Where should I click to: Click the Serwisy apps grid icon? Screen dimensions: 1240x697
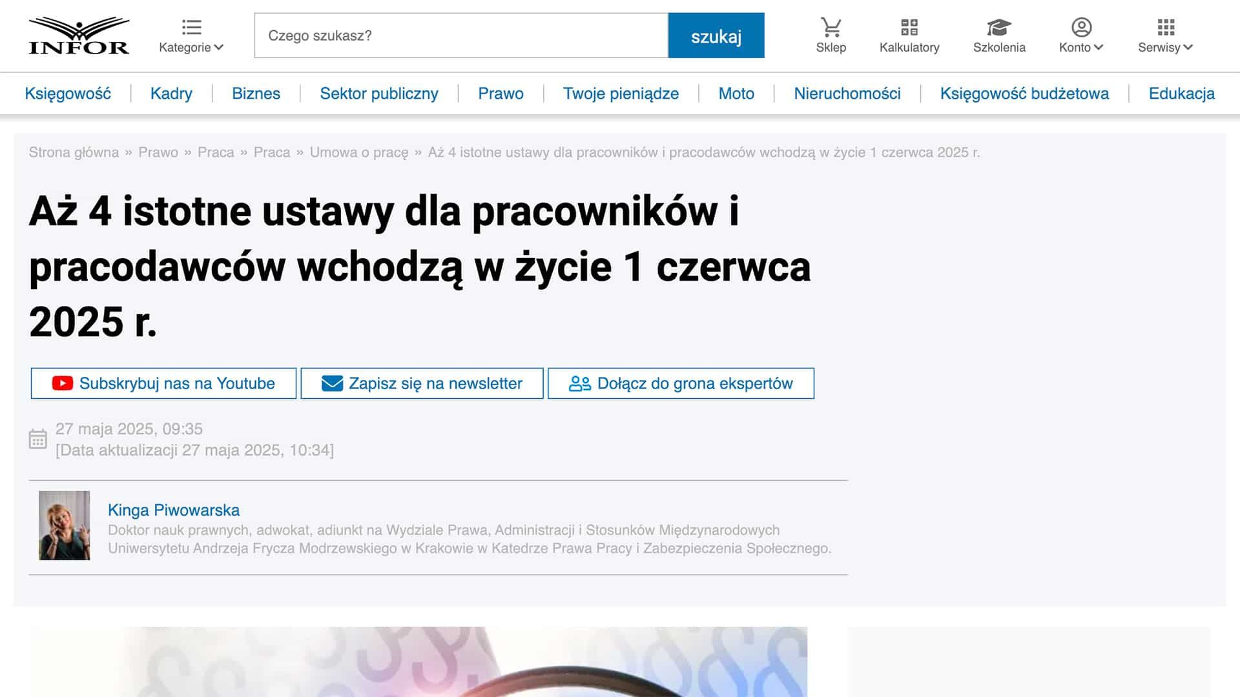pyautogui.click(x=1166, y=27)
